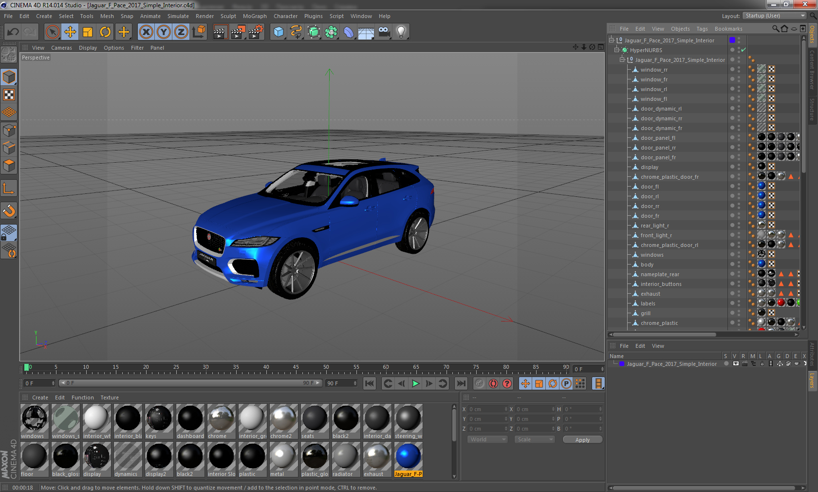The height and width of the screenshot is (492, 818).
Task: Activate the Move tool
Action: pos(70,32)
